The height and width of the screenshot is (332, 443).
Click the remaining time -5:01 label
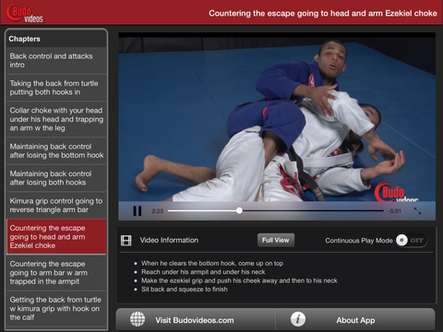pos(395,211)
